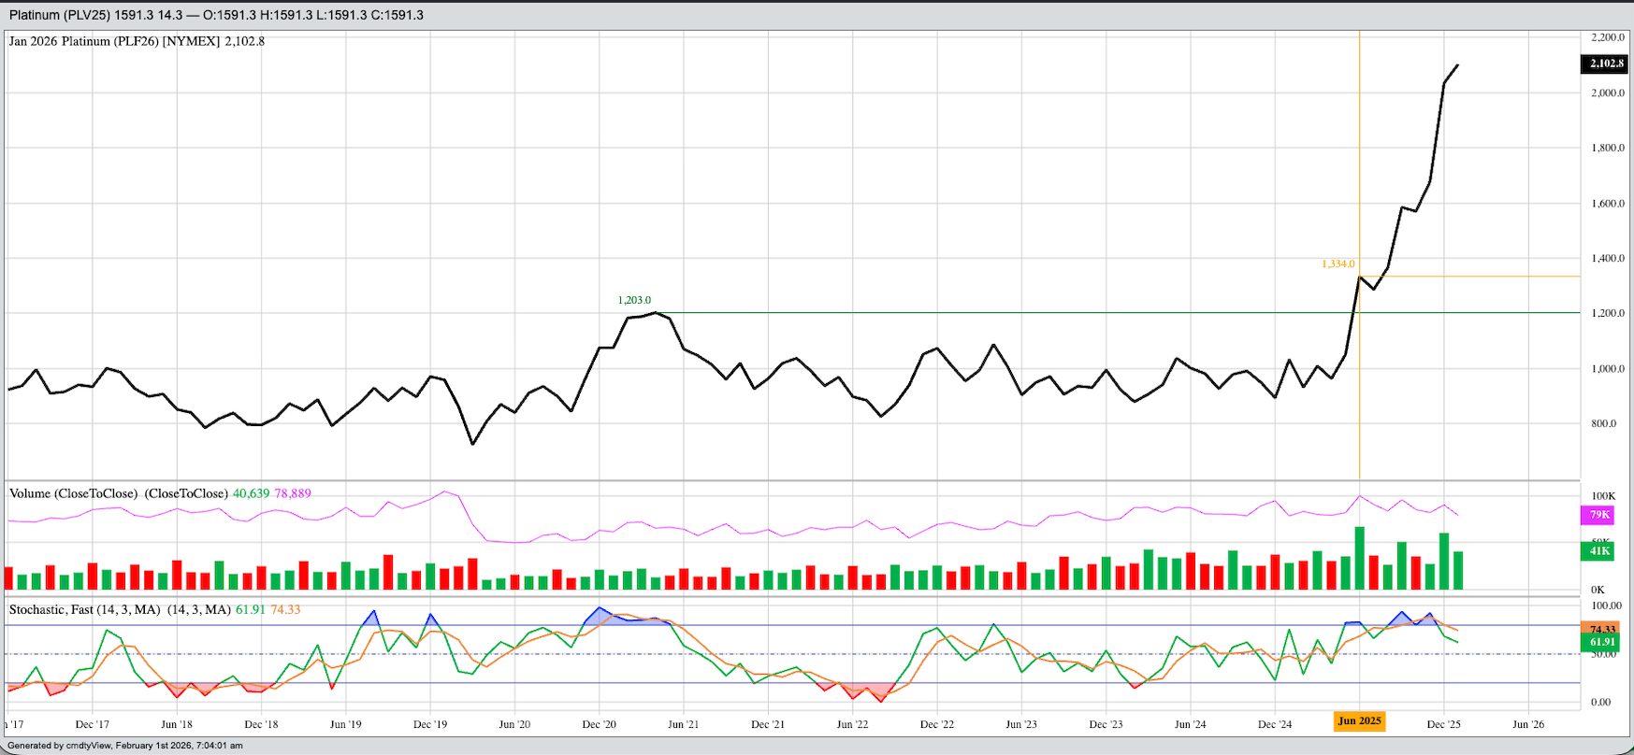The height and width of the screenshot is (755, 1634).
Task: Click the 2,000.0 y-axis price label
Action: [x=1608, y=93]
